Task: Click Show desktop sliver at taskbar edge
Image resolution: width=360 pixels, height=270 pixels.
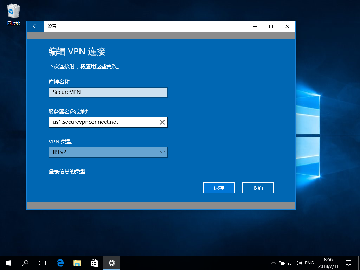Action: [x=359, y=263]
